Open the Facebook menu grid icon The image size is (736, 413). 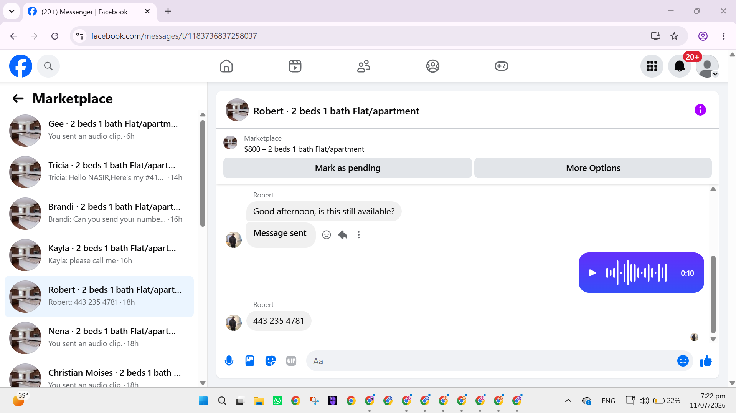[652, 66]
